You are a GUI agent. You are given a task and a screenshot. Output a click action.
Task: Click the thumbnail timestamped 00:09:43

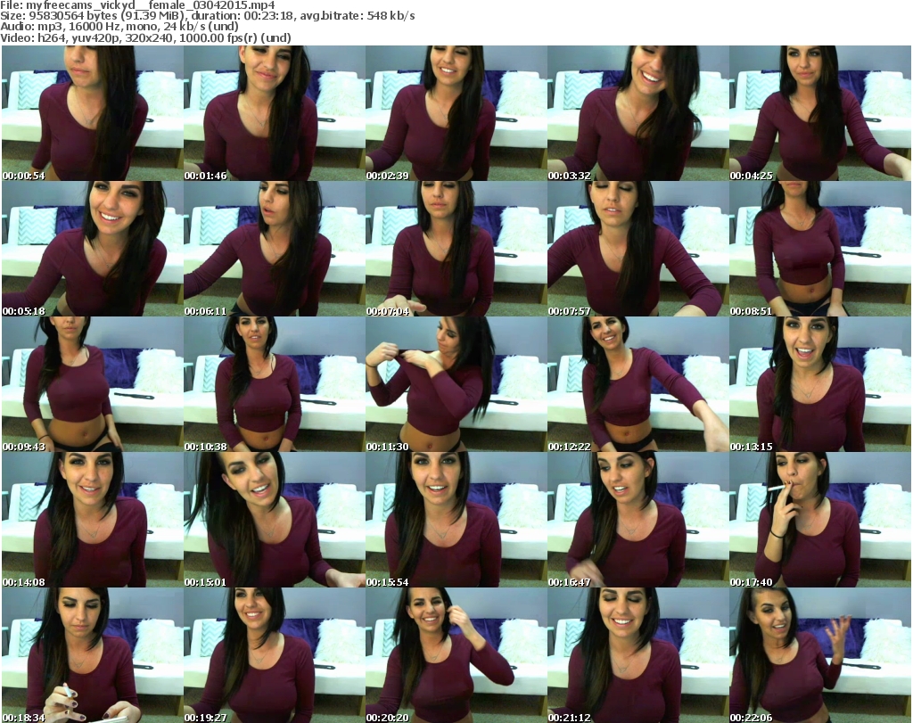[x=93, y=384]
